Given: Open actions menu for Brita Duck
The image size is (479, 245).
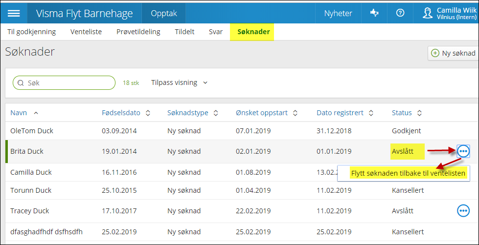Looking at the screenshot, I should click(x=463, y=151).
